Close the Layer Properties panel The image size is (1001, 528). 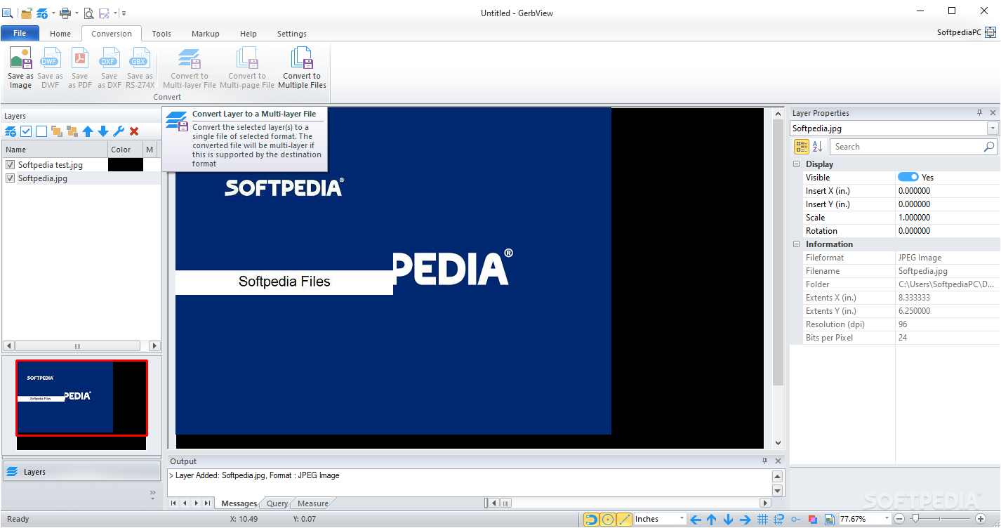(x=993, y=113)
